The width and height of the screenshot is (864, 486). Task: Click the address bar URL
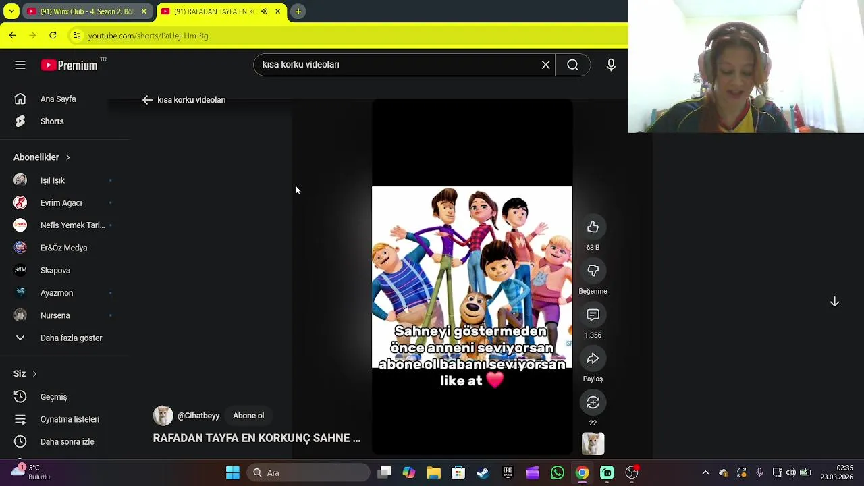click(148, 36)
